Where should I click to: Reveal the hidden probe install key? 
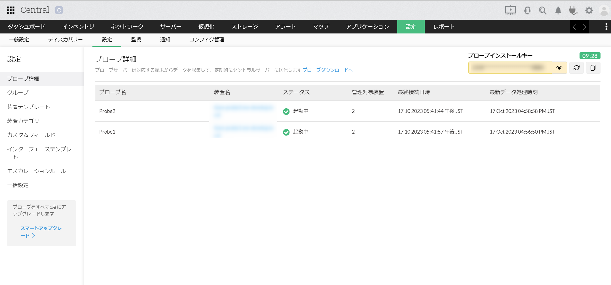click(x=559, y=68)
